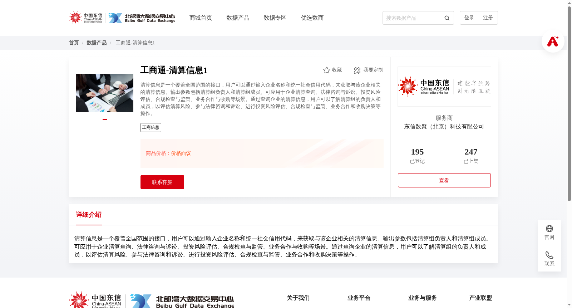Click the 我要定制 label
This screenshot has height=308, width=572.
point(373,70)
